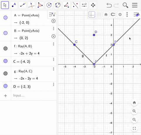141x135 pixels.
Task: Click the equation -2x + 2y = 4
Action: tap(29, 53)
